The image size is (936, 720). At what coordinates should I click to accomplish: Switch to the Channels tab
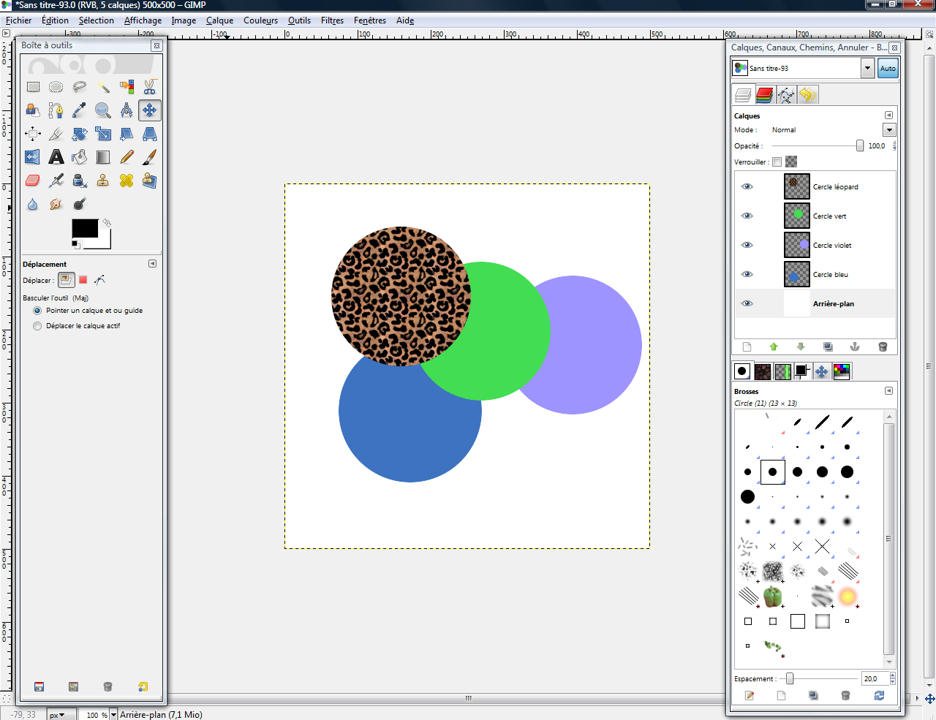(x=764, y=95)
